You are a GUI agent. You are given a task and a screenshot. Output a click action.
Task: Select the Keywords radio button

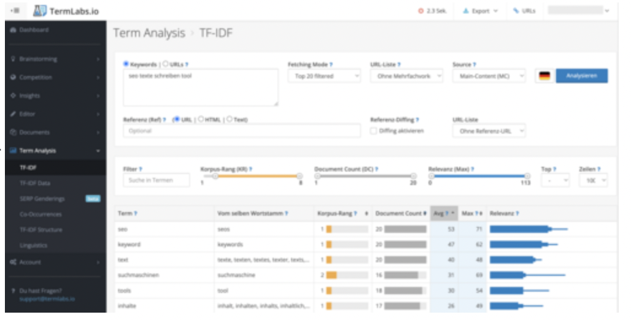tap(126, 64)
